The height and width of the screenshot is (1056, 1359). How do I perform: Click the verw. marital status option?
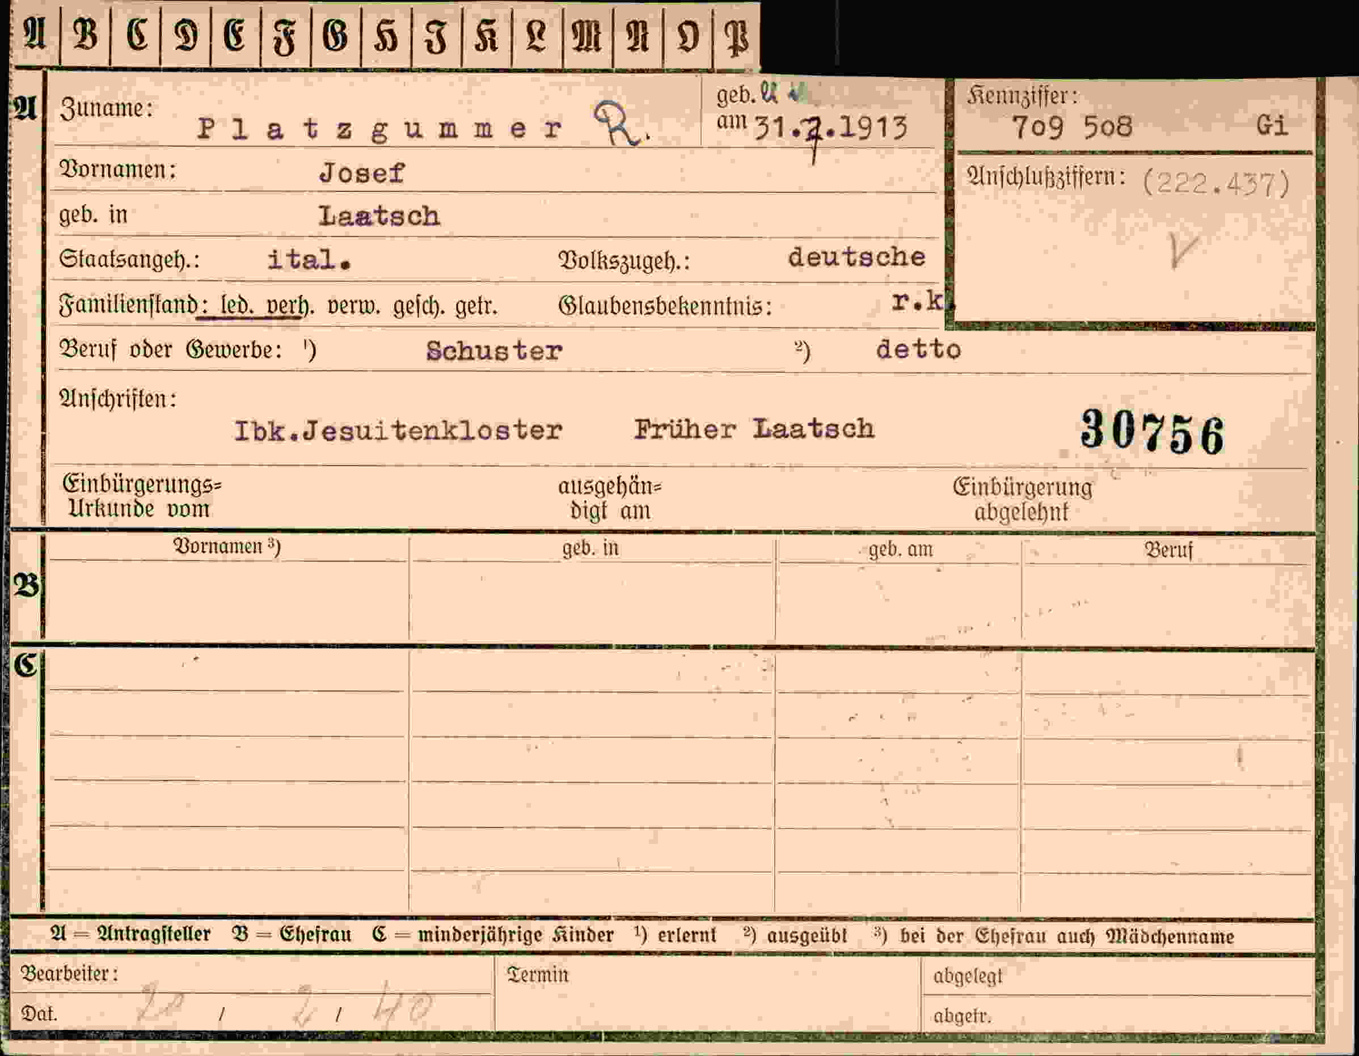coord(353,306)
